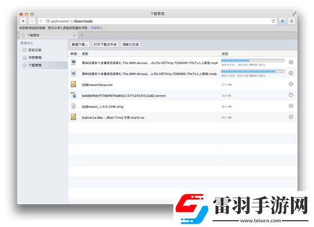Select the .torrent file name
Screen dimensions: 314x227
tap(124, 96)
